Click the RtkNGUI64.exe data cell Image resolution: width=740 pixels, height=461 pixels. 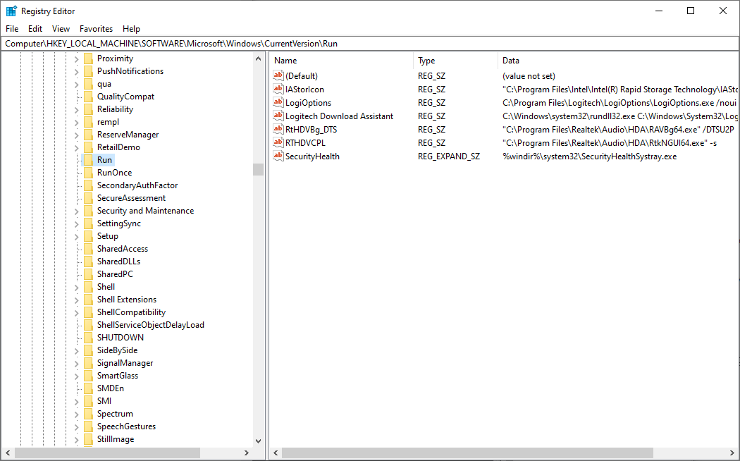(x=610, y=143)
